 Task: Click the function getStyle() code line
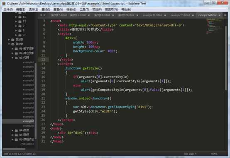point(83,68)
